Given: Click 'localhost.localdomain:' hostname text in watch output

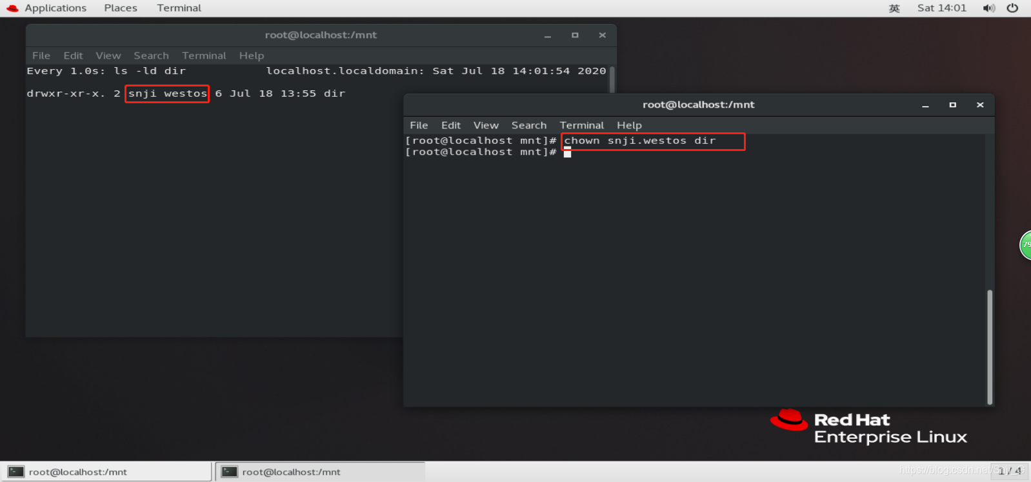Looking at the screenshot, I should 345,71.
